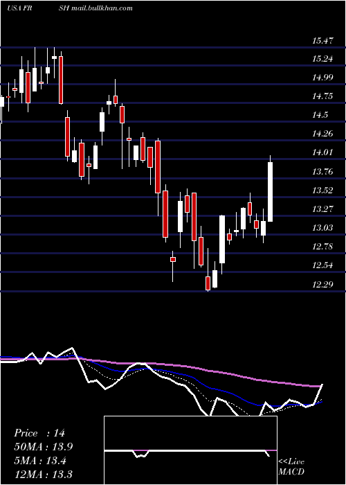Click the 14.26 price axis label
346x485 pixels.
(x=322, y=134)
